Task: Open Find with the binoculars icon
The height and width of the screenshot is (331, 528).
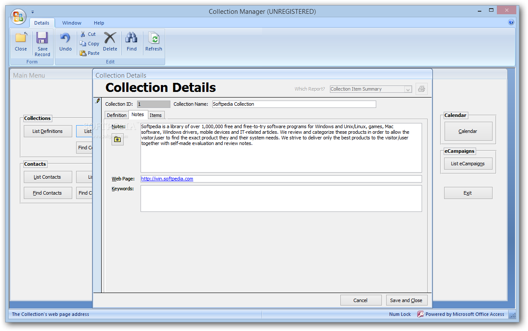Action: click(x=131, y=42)
